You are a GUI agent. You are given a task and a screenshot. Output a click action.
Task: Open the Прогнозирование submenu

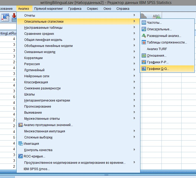click(78, 107)
